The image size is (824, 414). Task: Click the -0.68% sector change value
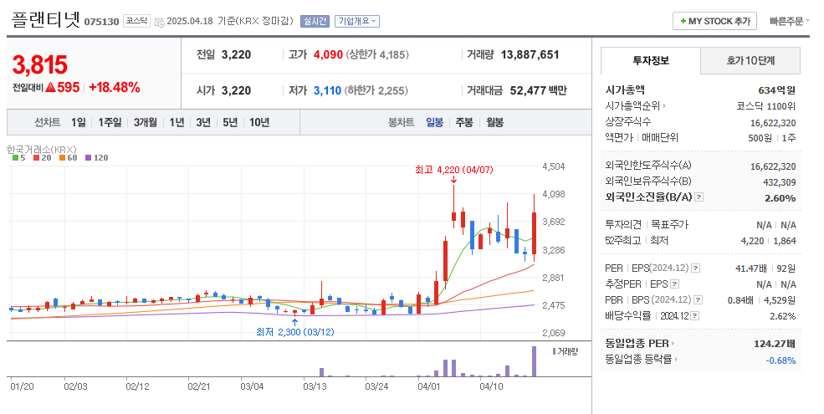pos(780,360)
